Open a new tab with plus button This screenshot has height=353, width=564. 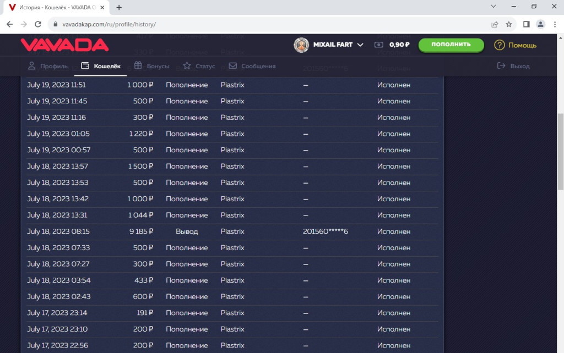pyautogui.click(x=119, y=8)
